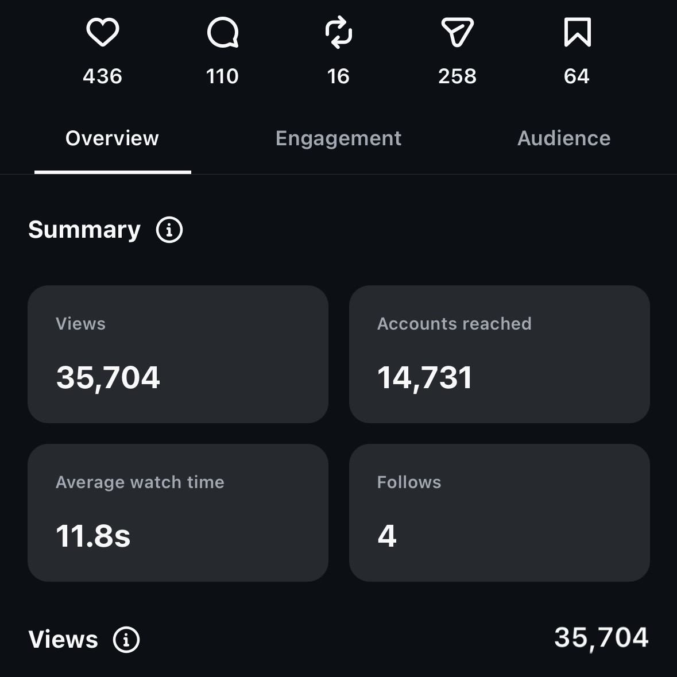
Task: Tap the 436 likes count
Action: click(103, 76)
